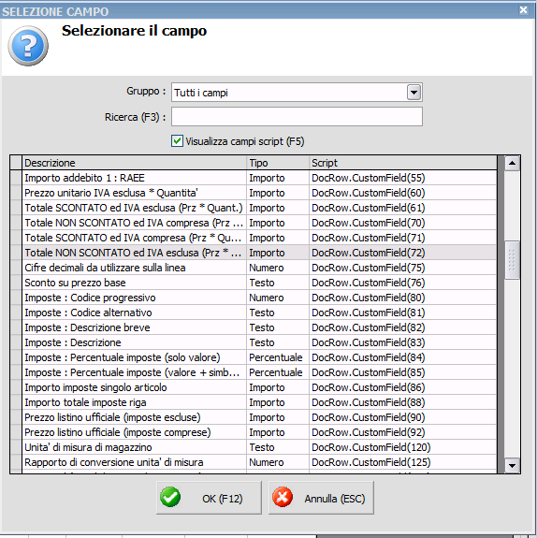Image resolution: width=537 pixels, height=538 pixels.
Task: Click the Script column header
Action: [403, 163]
